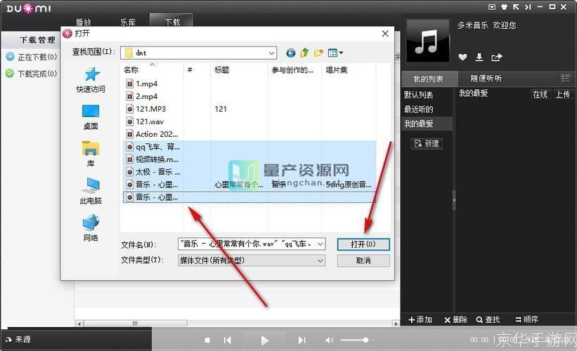Select 此电脑 in the Open dialog sidebar
The width and height of the screenshot is (577, 351).
(x=91, y=191)
